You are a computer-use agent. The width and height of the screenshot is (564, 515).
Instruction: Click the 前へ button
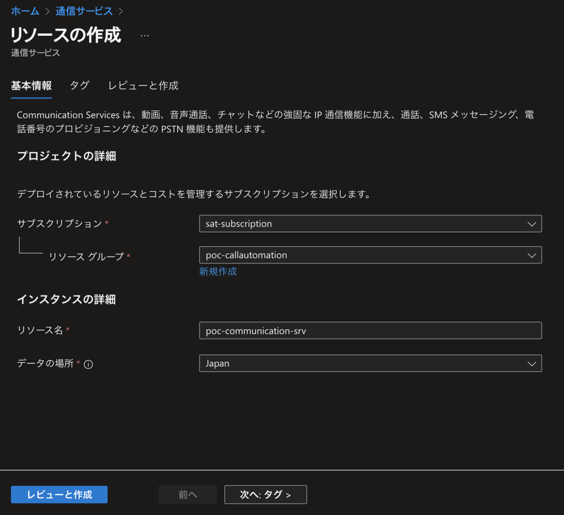coord(188,494)
